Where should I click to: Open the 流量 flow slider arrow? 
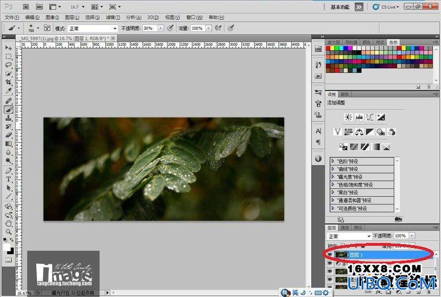(208, 28)
